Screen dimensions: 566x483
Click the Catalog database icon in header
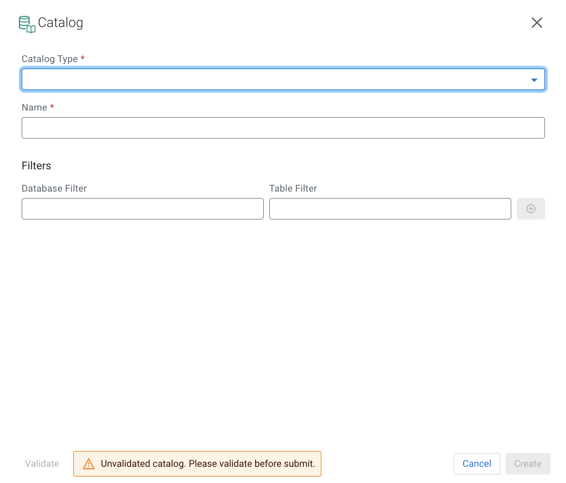(x=27, y=24)
